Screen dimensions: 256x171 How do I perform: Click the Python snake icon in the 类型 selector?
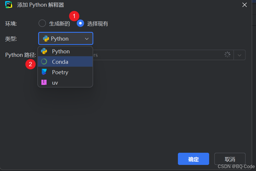pos(46,38)
